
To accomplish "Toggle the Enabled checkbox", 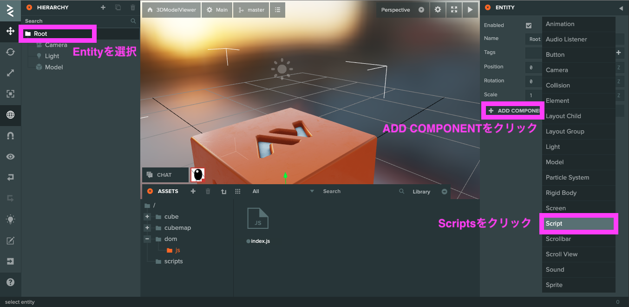I will (529, 25).
